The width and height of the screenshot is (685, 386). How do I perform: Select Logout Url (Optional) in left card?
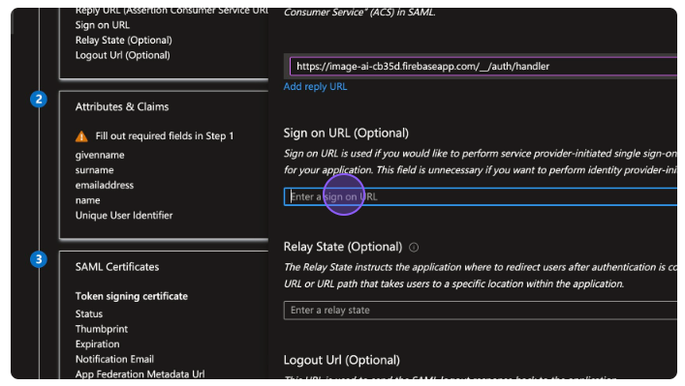[123, 55]
